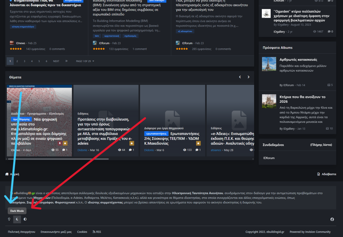This screenshot has height=237, width=343.
Task: Click the gold star badge on the Ερωταπαντήσεις card
Action: click(x=198, y=143)
